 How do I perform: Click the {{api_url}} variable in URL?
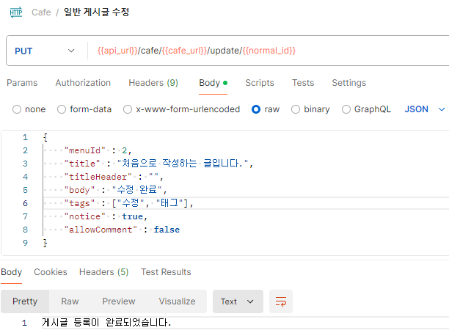pyautogui.click(x=117, y=51)
